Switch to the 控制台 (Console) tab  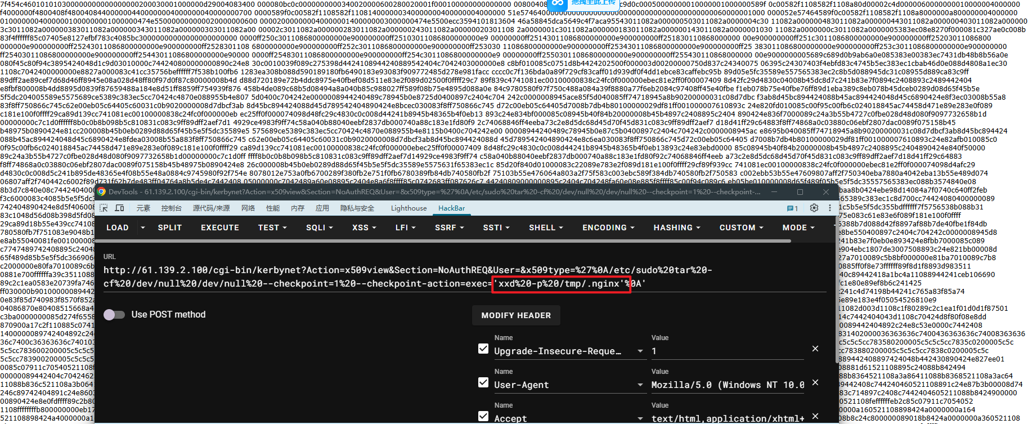(171, 208)
